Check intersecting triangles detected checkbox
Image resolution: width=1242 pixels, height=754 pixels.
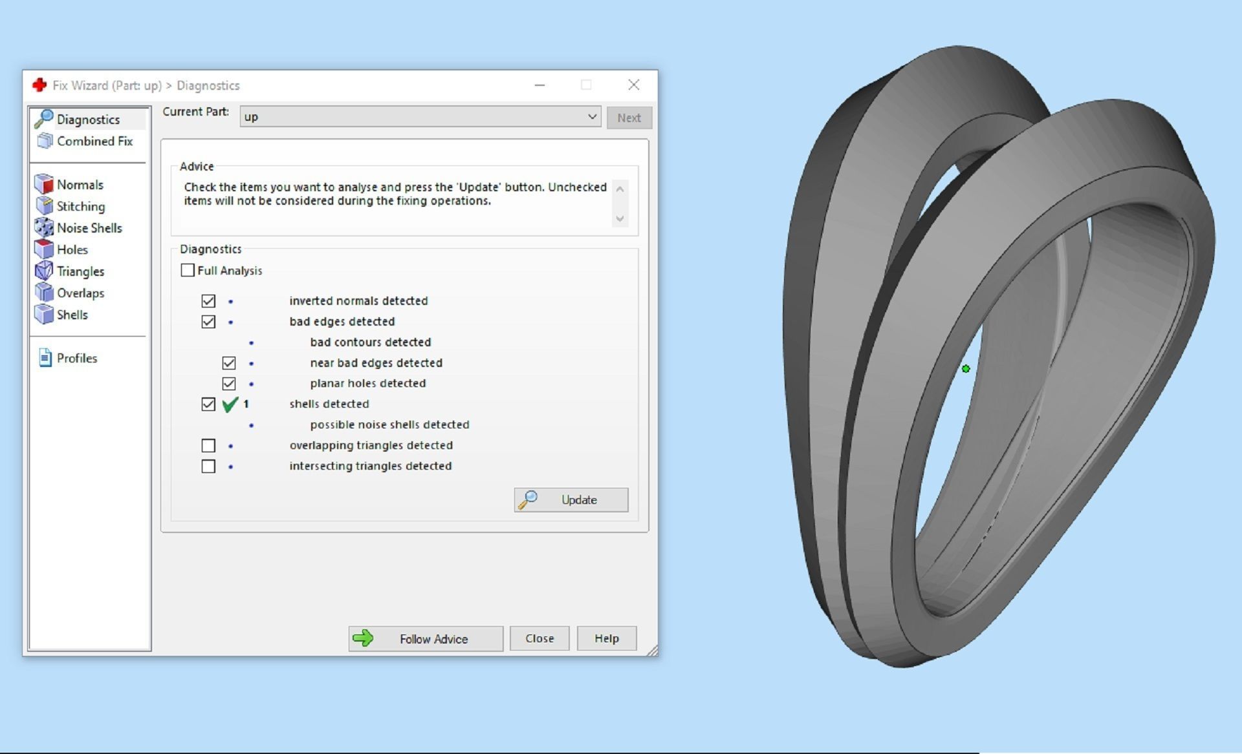coord(208,466)
